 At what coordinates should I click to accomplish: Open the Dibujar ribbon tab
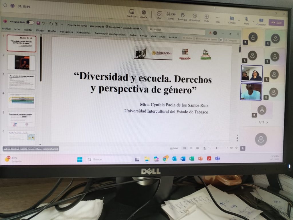40,30
